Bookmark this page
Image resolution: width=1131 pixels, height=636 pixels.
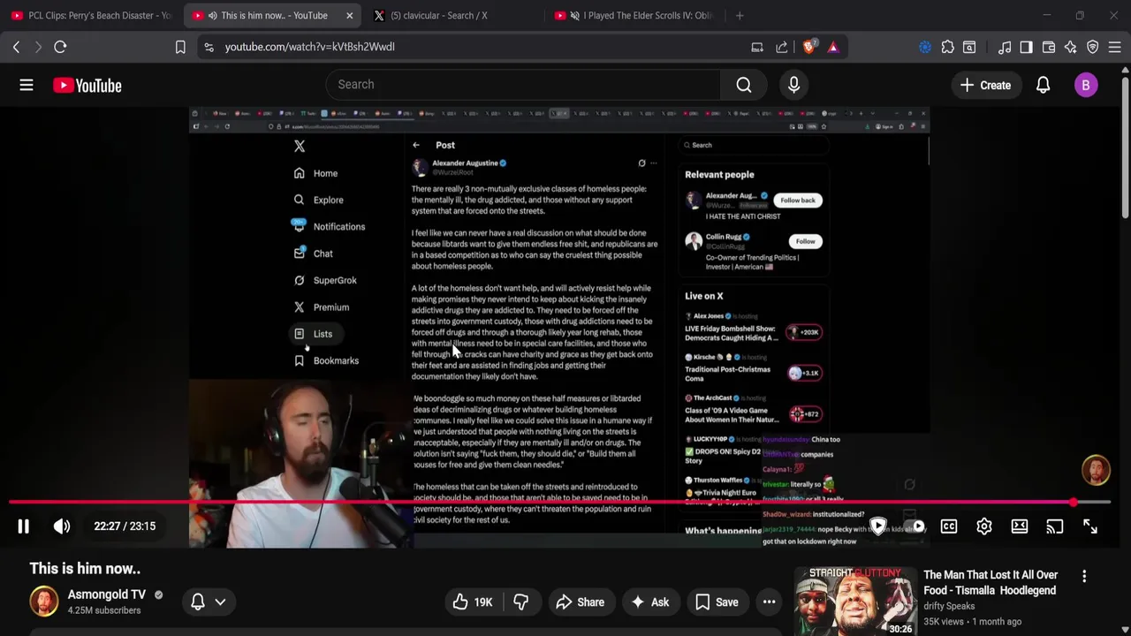click(180, 47)
